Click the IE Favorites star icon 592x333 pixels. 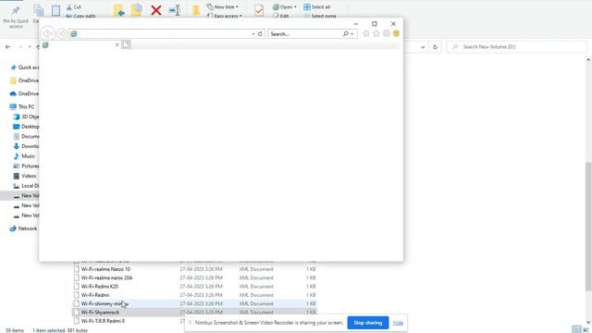376,33
